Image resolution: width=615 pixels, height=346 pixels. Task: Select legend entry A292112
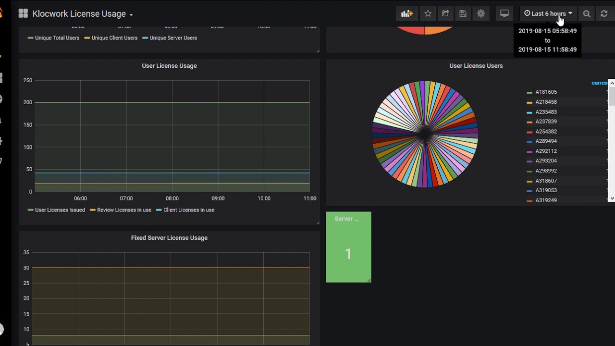(x=546, y=151)
